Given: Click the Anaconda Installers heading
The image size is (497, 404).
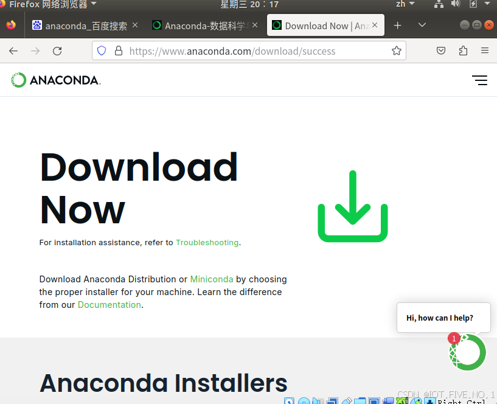Looking at the screenshot, I should 164,383.
